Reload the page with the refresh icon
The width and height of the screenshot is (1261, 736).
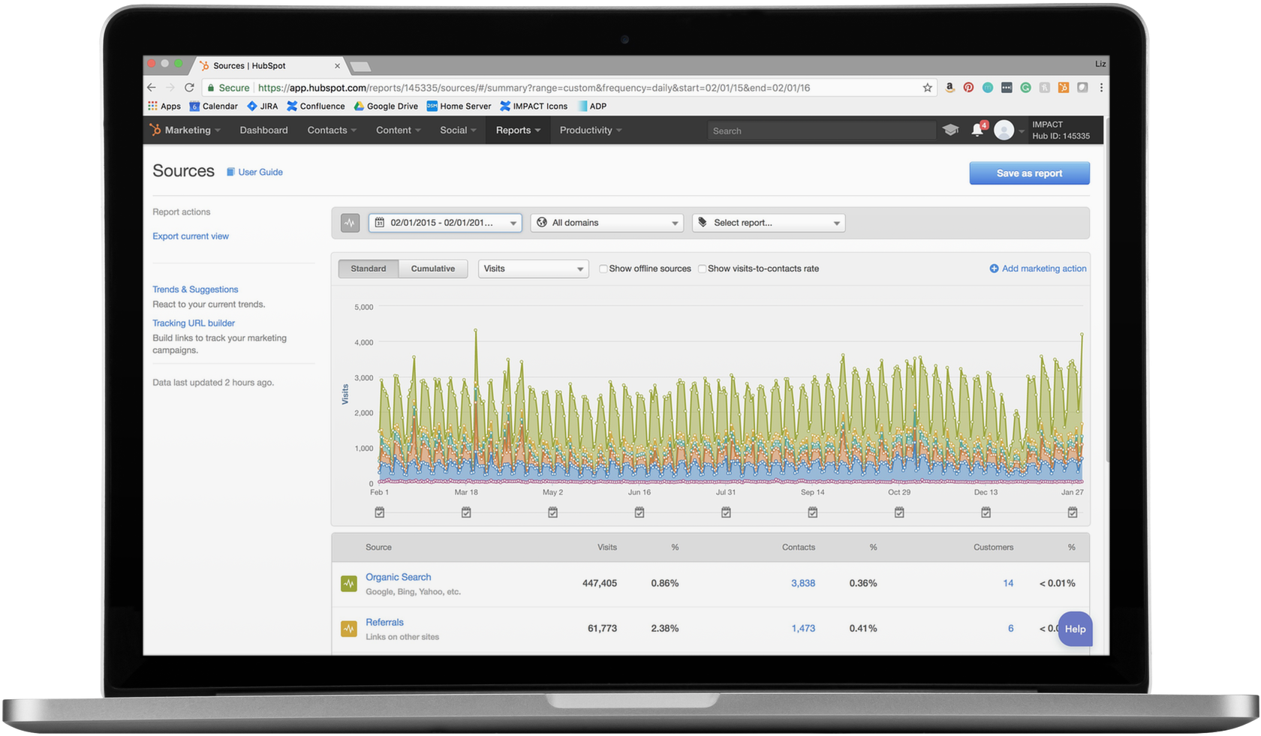189,88
